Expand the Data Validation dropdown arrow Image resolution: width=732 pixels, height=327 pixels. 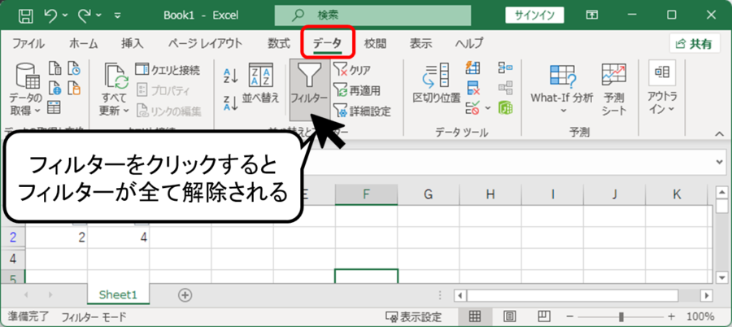pyautogui.click(x=488, y=108)
